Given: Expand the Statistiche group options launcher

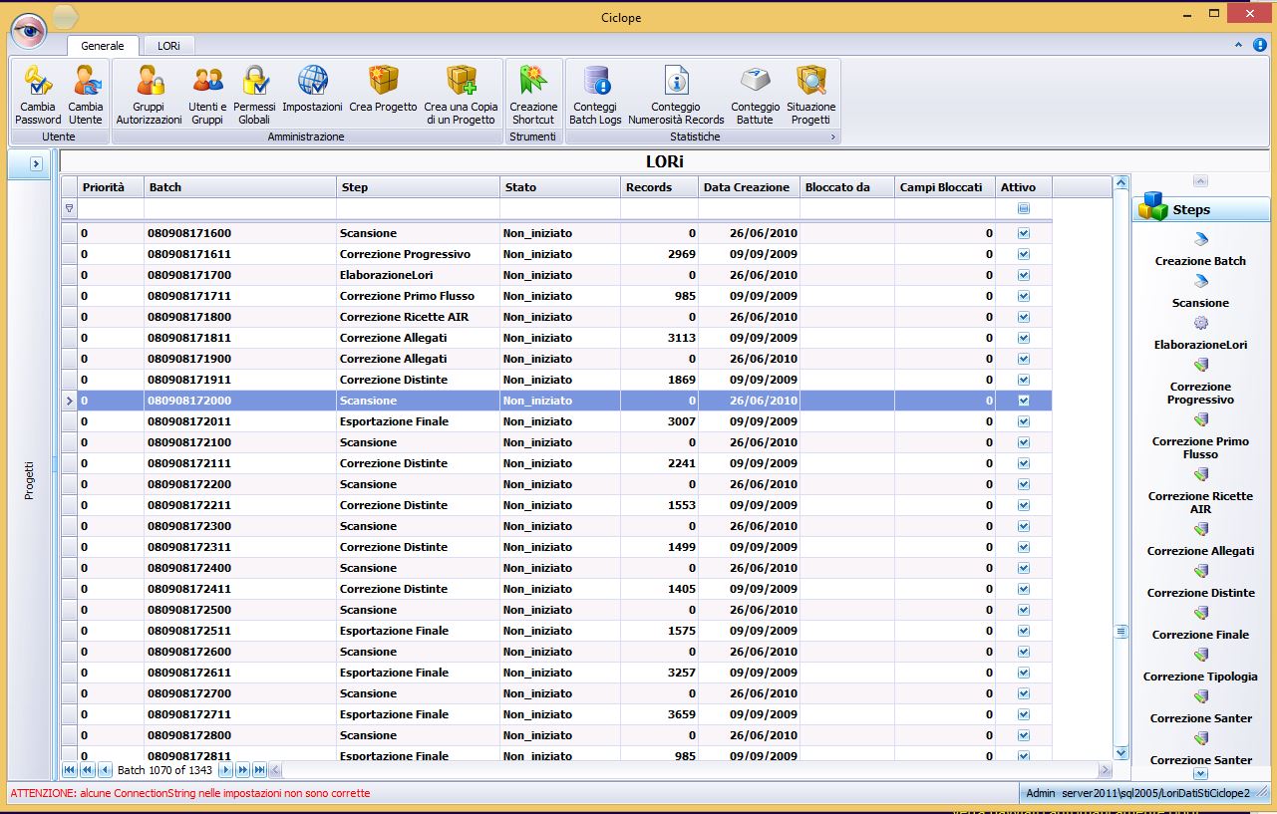Looking at the screenshot, I should tap(832, 136).
